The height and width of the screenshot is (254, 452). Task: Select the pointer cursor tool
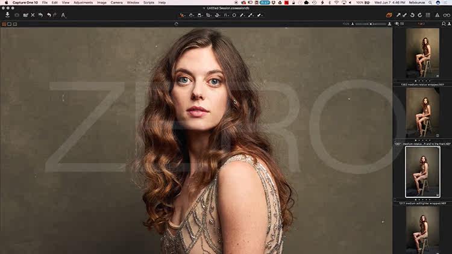(182, 15)
